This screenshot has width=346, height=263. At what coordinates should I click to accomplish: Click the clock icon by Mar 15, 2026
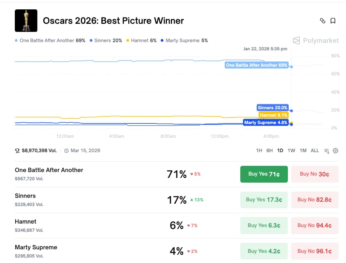click(x=66, y=151)
